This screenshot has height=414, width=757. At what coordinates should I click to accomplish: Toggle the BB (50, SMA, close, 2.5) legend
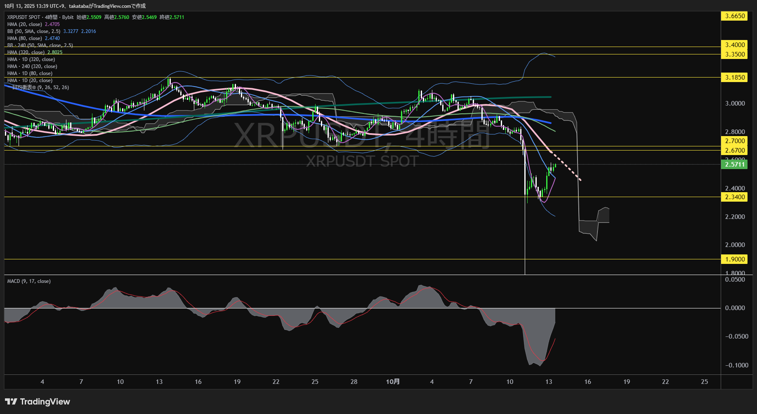[34, 31]
